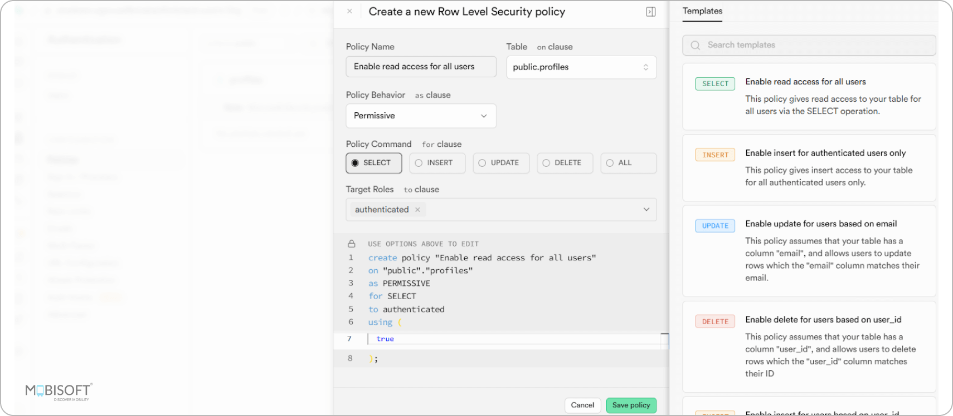This screenshot has width=953, height=416.
Task: Open the Permissive policy behavior dropdown
Action: [x=421, y=116]
